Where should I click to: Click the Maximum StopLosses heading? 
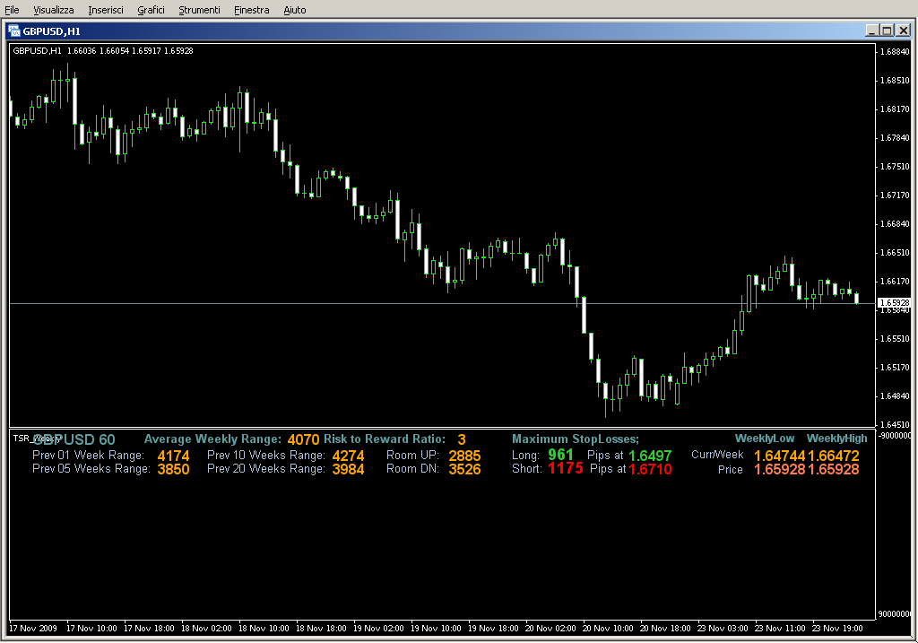click(x=576, y=439)
